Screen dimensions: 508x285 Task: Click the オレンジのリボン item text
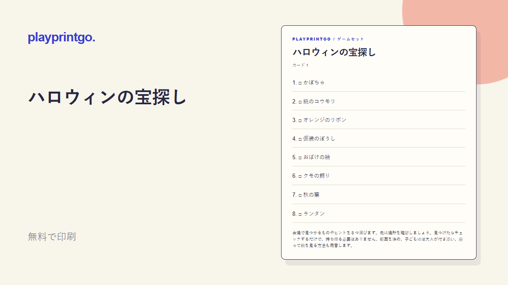[325, 120]
